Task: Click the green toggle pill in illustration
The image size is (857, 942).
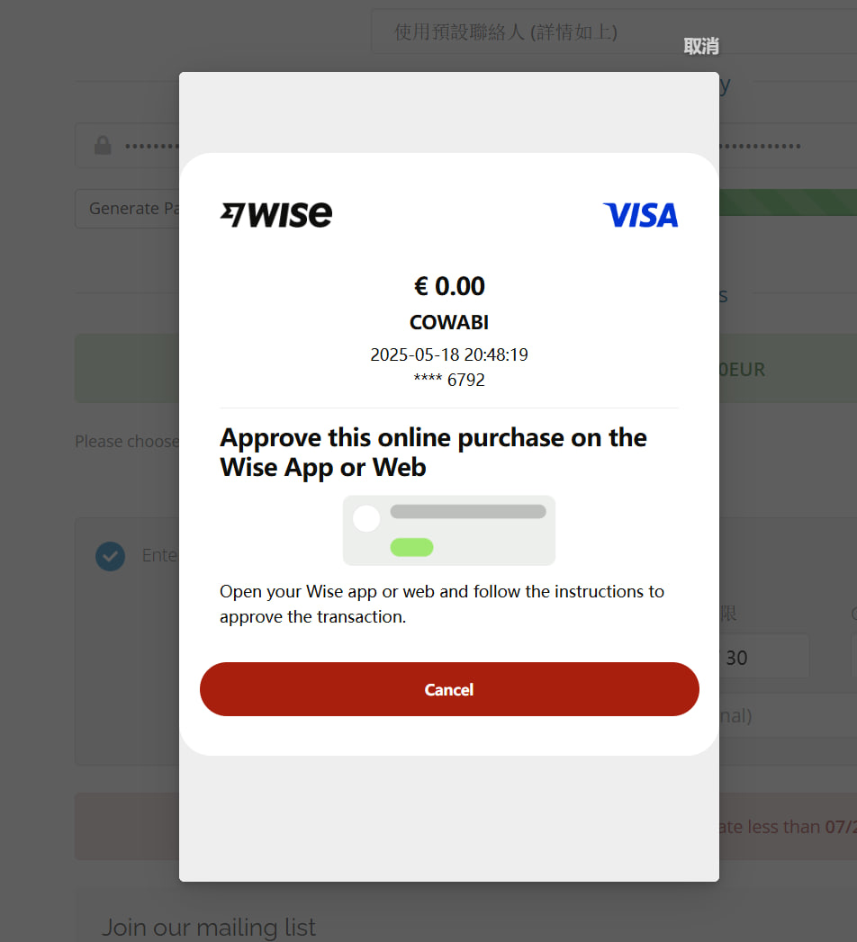Action: 411,547
